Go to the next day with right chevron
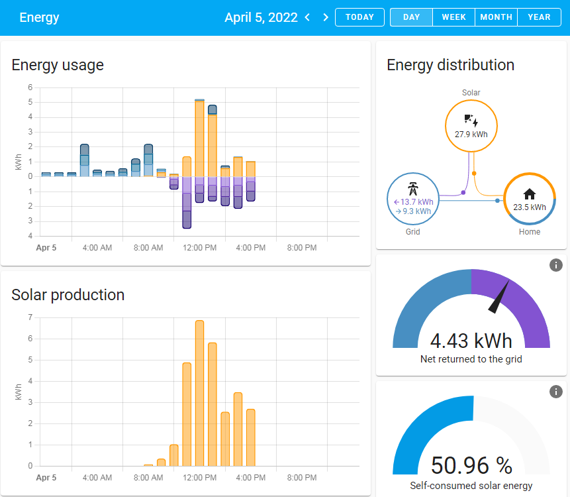 pos(325,17)
